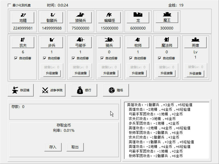Open the 战争学院 (war academy)
The width and height of the screenshot is (219, 164).
pyautogui.click(x=52, y=90)
